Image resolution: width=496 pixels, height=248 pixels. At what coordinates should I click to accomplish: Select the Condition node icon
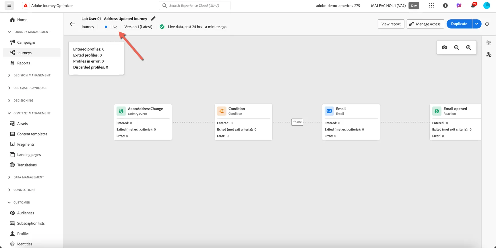coord(222,111)
